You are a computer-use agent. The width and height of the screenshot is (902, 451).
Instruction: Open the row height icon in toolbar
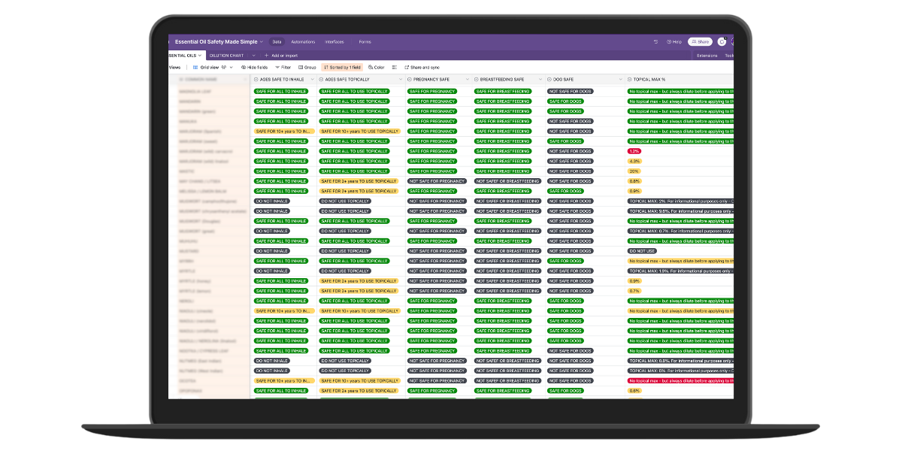pos(395,67)
